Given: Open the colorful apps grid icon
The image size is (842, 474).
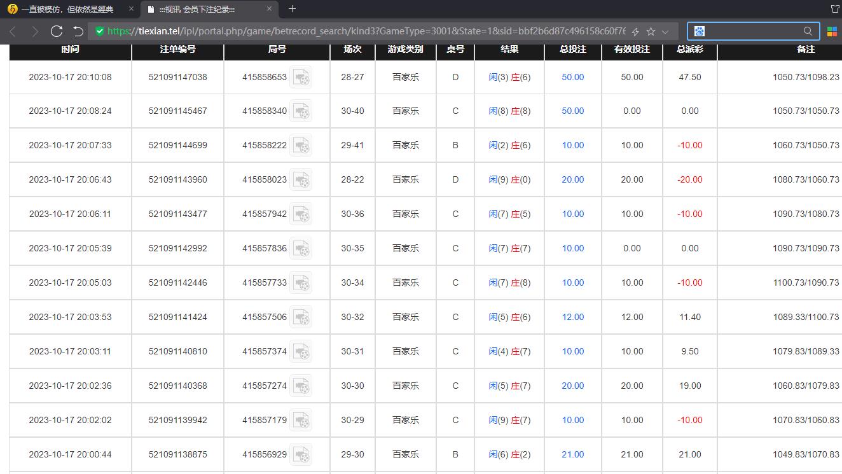Looking at the screenshot, I should (832, 31).
